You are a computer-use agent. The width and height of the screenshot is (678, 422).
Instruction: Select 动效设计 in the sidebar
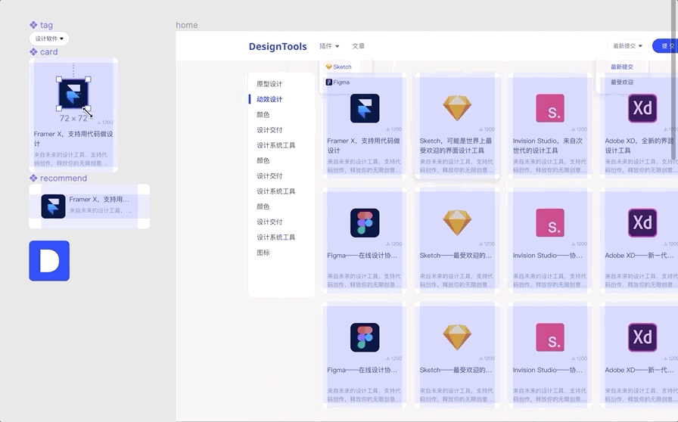(x=269, y=99)
